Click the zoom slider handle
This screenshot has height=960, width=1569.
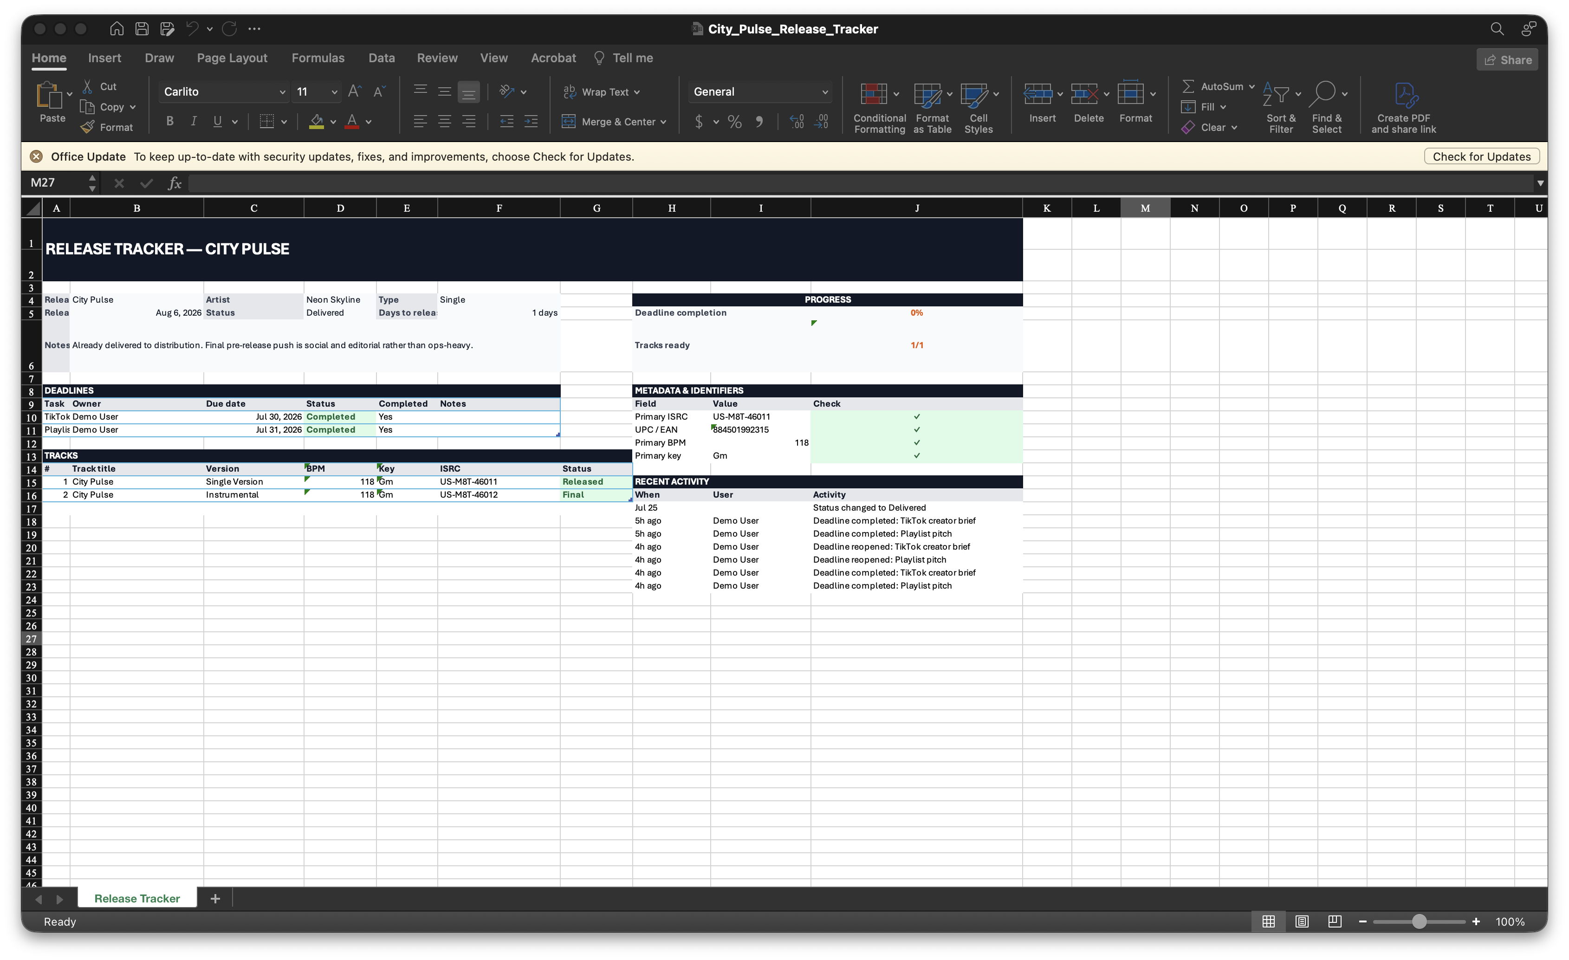[1419, 921]
